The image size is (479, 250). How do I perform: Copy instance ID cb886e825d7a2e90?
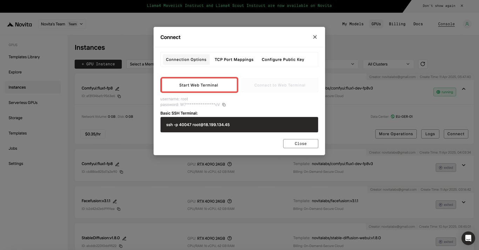point(121,172)
